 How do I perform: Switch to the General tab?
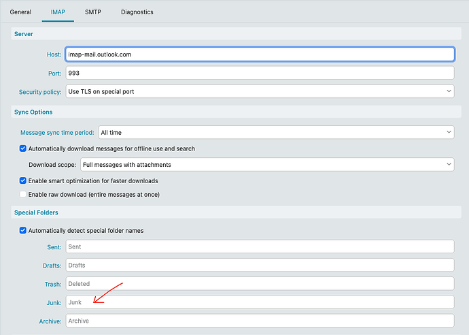click(20, 12)
